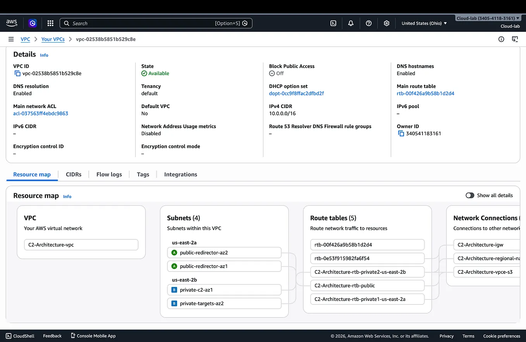
Task: Switch to the Resource map tab
Action: pos(32,174)
